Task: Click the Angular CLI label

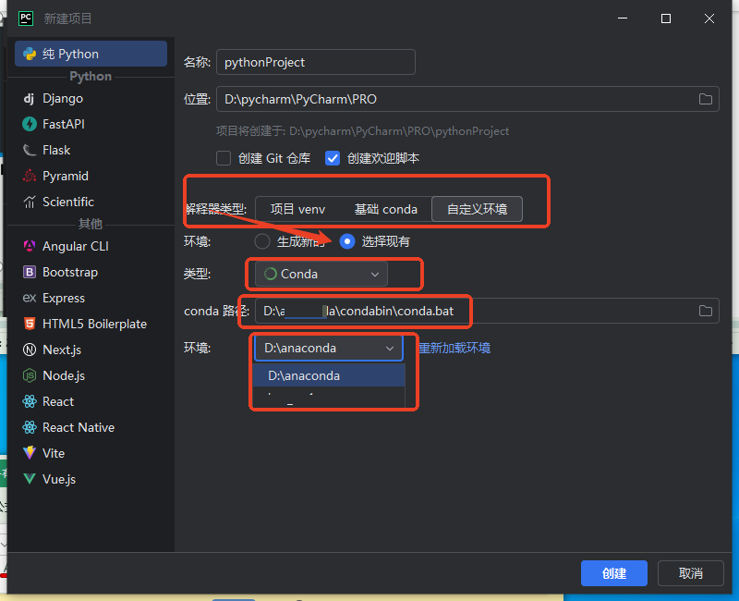Action: point(76,246)
